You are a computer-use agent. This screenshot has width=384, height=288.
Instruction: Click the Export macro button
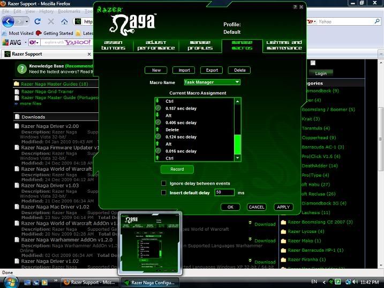point(212,70)
